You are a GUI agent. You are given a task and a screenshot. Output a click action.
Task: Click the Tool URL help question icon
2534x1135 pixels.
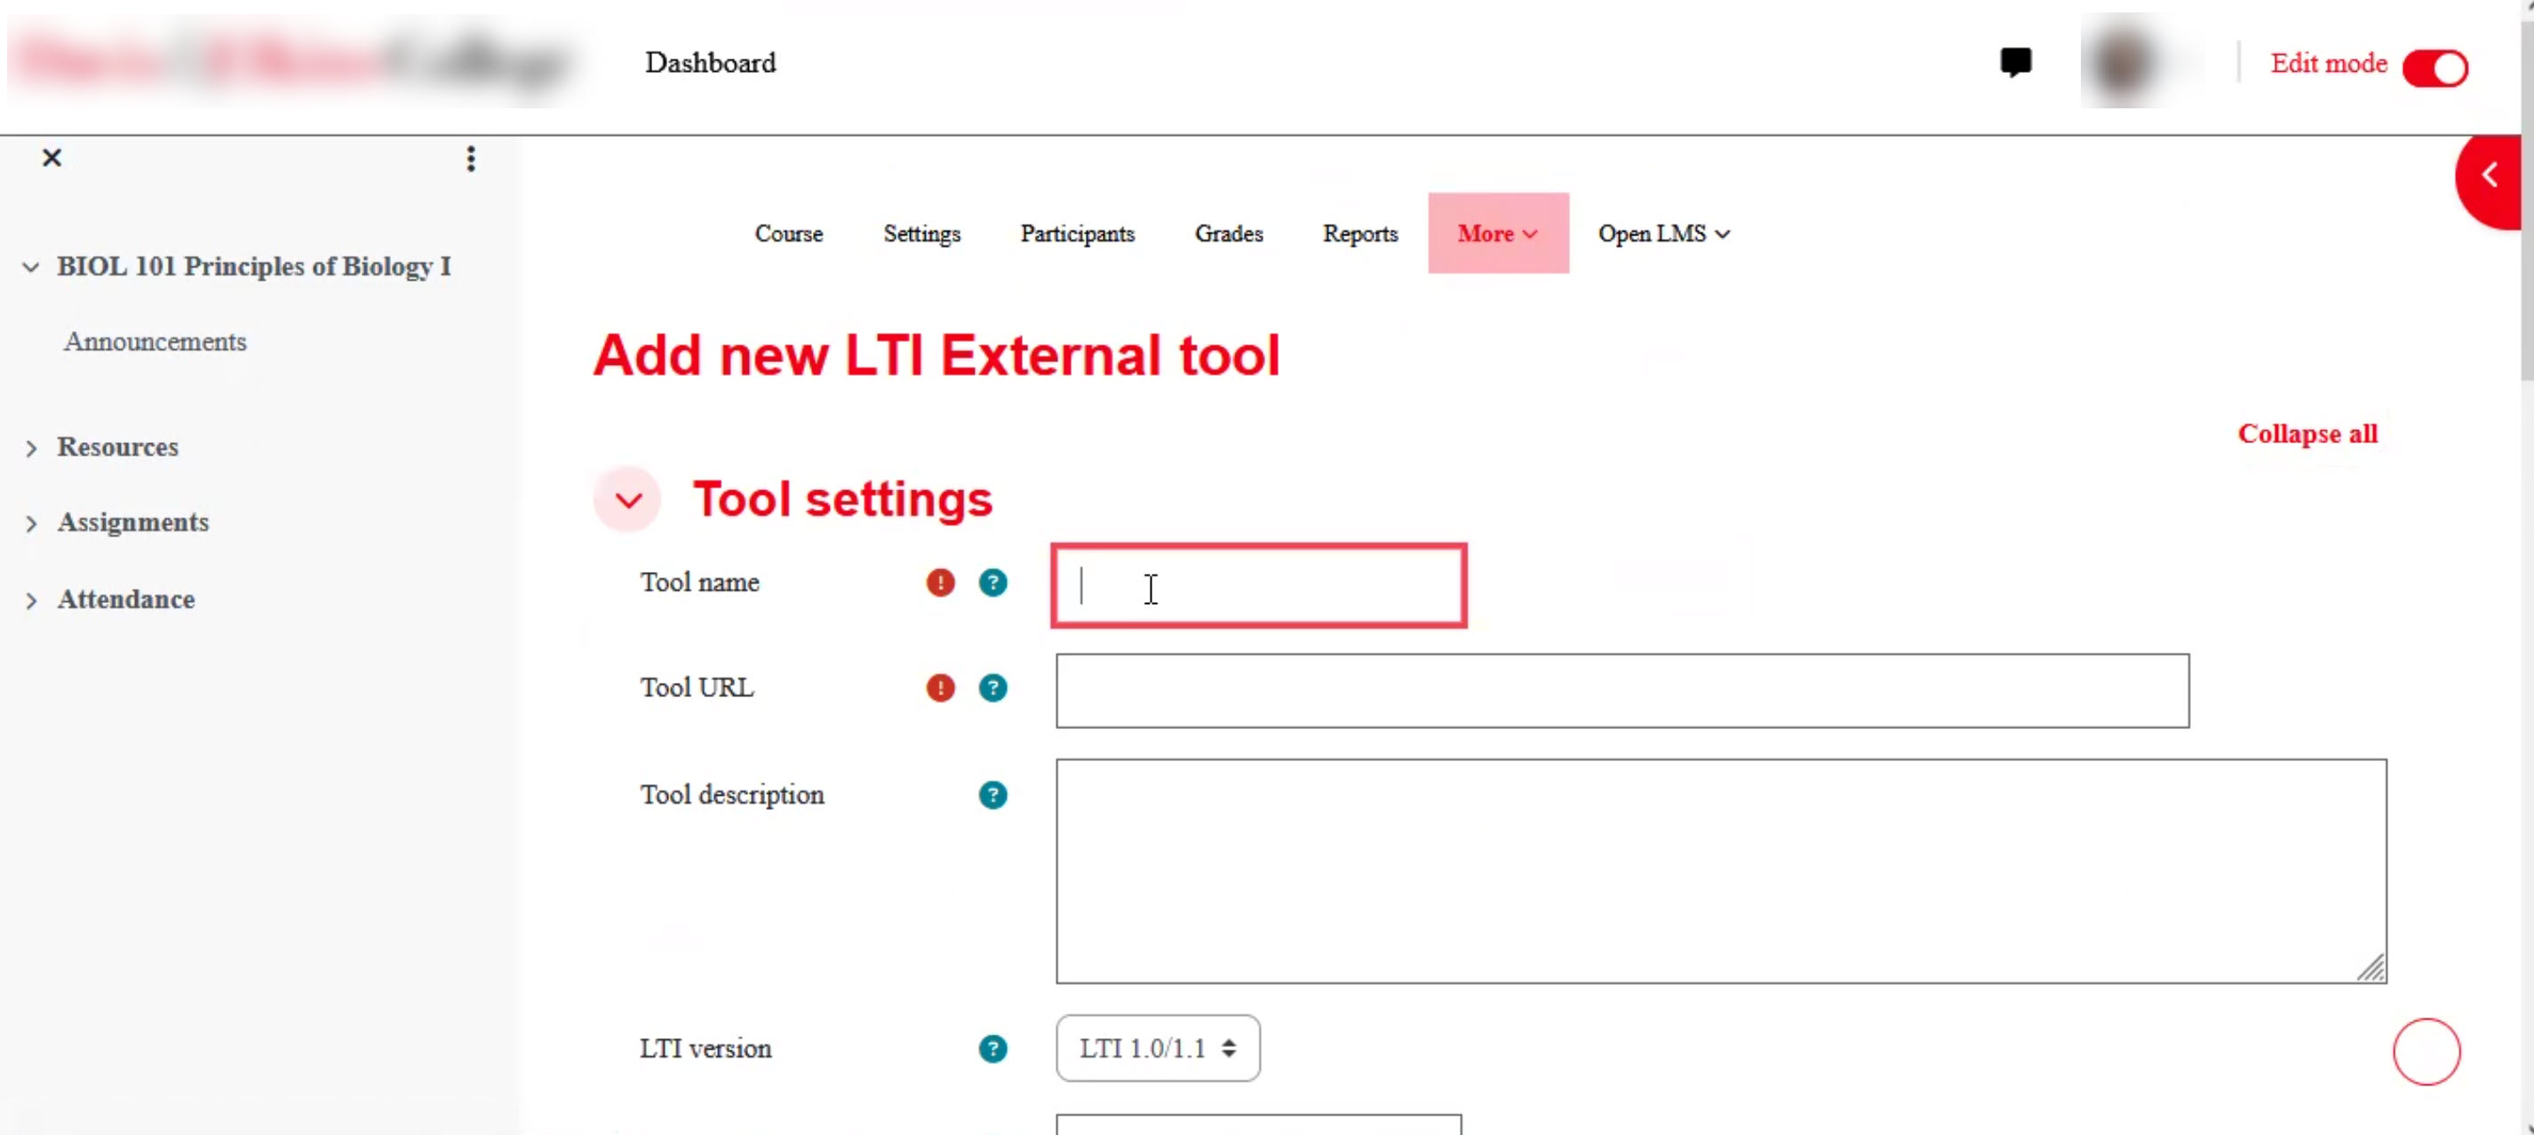coord(992,687)
